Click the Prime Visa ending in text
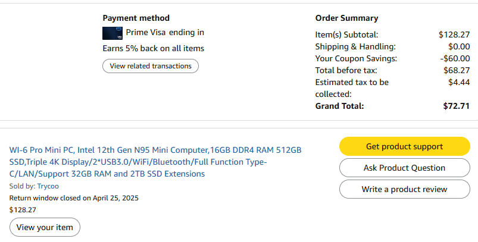This screenshot has height=242, width=478. [x=165, y=32]
